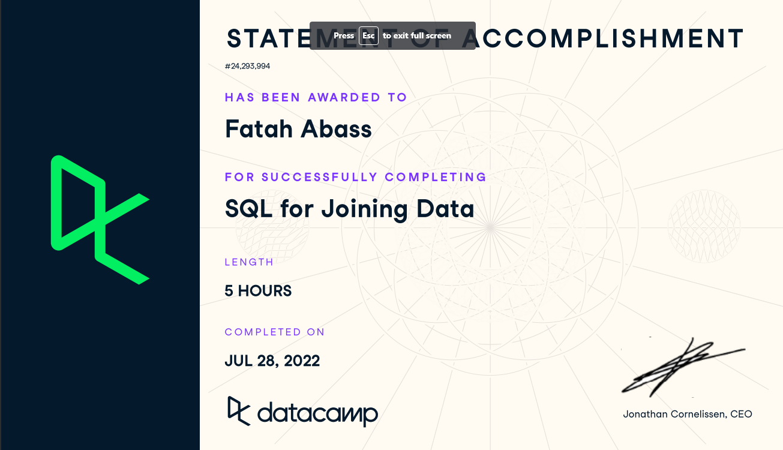This screenshot has width=783, height=450.
Task: Click the large green DataCamp logo
Action: pos(100,220)
